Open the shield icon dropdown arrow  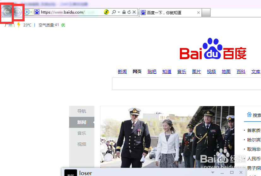(31, 12)
